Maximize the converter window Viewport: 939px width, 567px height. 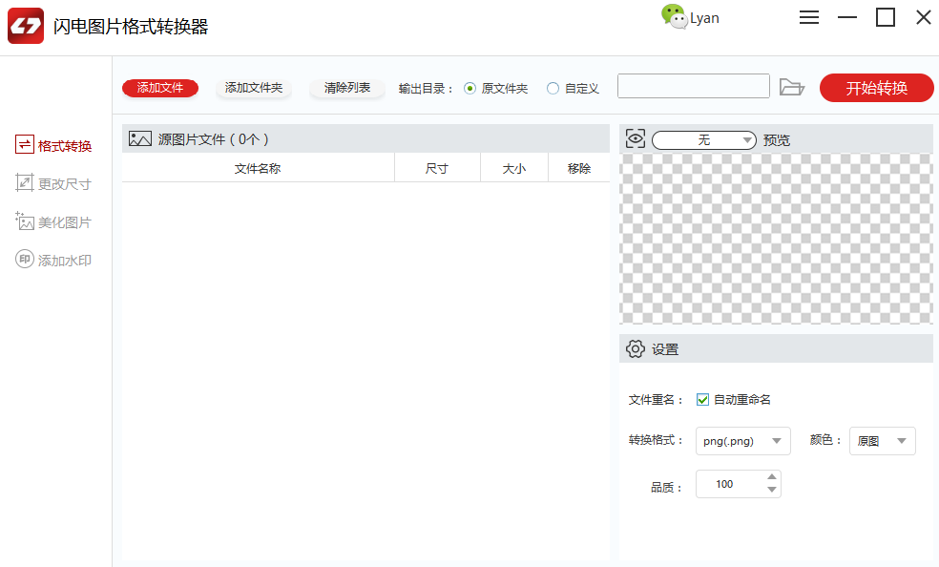point(886,17)
